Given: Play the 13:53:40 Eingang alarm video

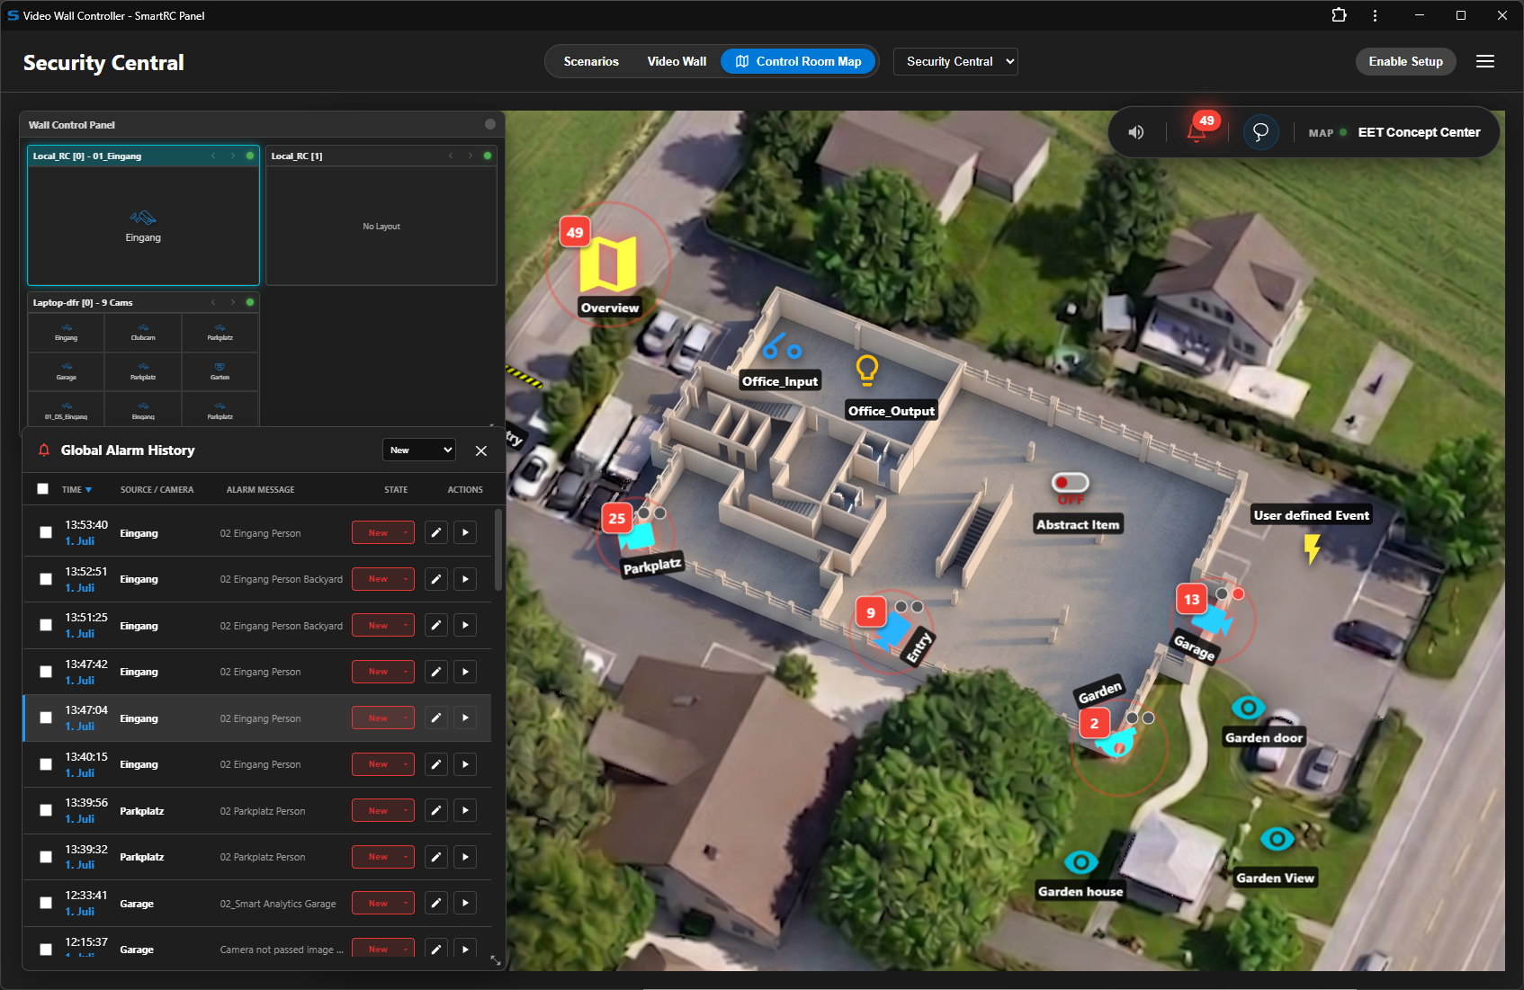Looking at the screenshot, I should pos(465,532).
